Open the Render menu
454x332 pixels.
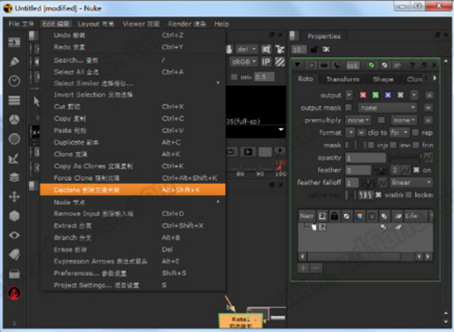[x=187, y=24]
